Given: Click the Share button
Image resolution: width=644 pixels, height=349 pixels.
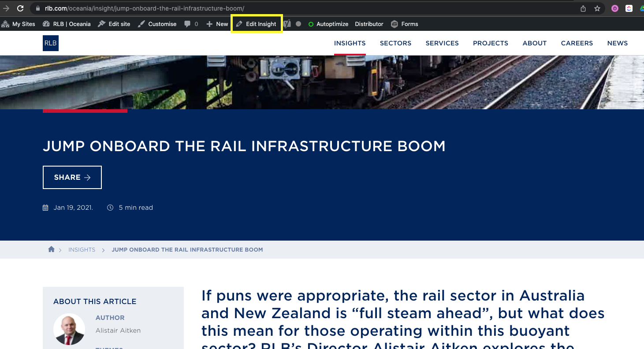Looking at the screenshot, I should (72, 177).
